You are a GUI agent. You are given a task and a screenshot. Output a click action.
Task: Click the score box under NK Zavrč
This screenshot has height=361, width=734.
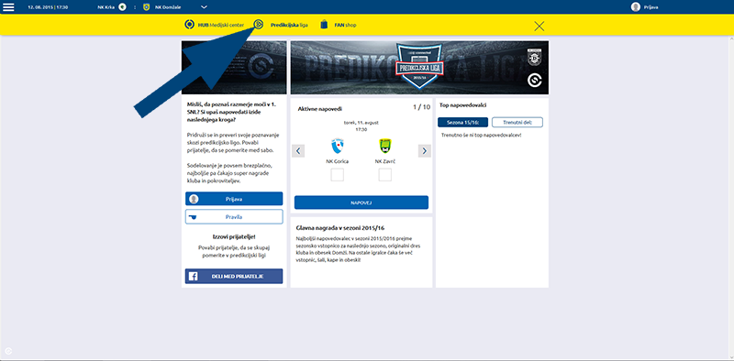tap(384, 175)
